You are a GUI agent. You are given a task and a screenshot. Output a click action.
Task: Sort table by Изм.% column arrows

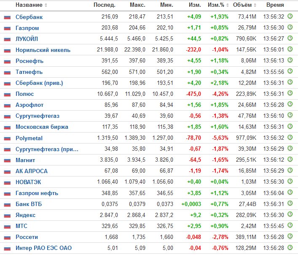pos(227,5)
